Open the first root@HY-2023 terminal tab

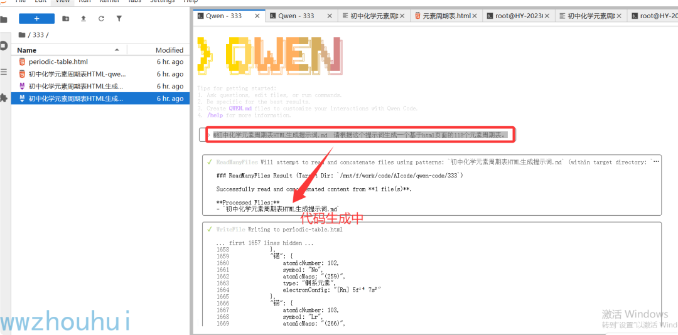[519, 16]
